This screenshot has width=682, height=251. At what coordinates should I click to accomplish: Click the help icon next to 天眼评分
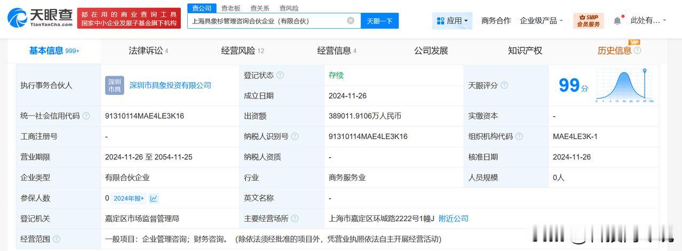click(x=504, y=85)
